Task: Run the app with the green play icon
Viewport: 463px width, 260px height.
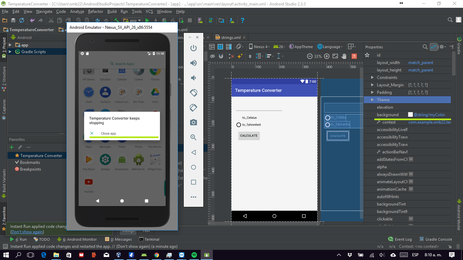Action: (147, 20)
